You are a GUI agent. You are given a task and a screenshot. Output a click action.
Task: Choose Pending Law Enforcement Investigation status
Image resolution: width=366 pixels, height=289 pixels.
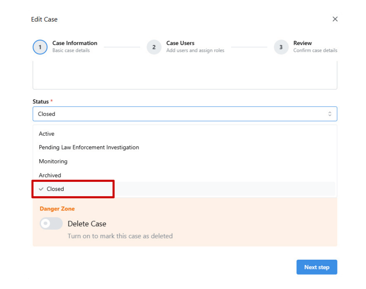click(89, 148)
